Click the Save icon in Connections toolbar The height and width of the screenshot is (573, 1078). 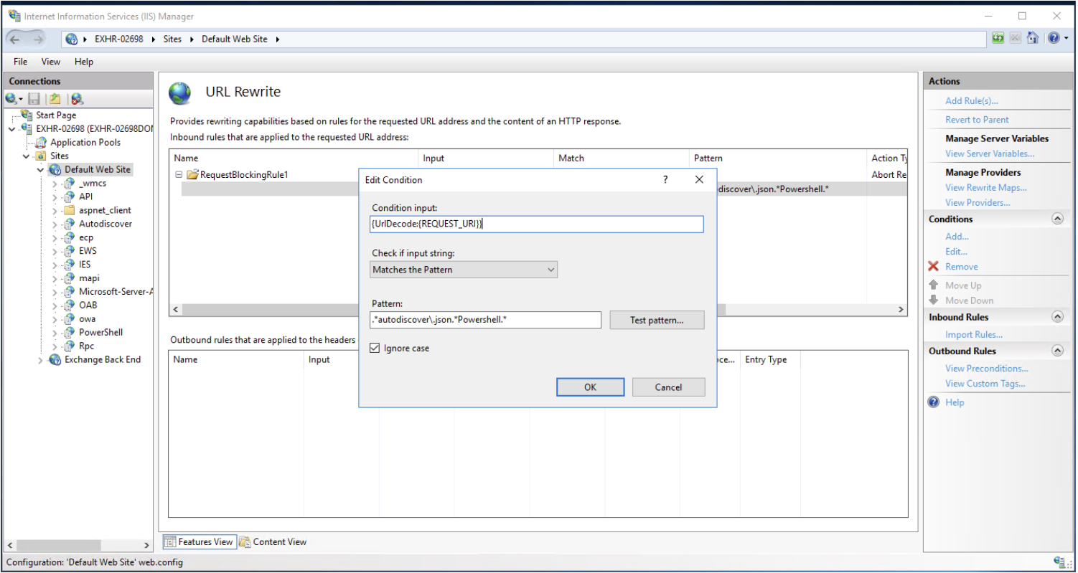[34, 99]
